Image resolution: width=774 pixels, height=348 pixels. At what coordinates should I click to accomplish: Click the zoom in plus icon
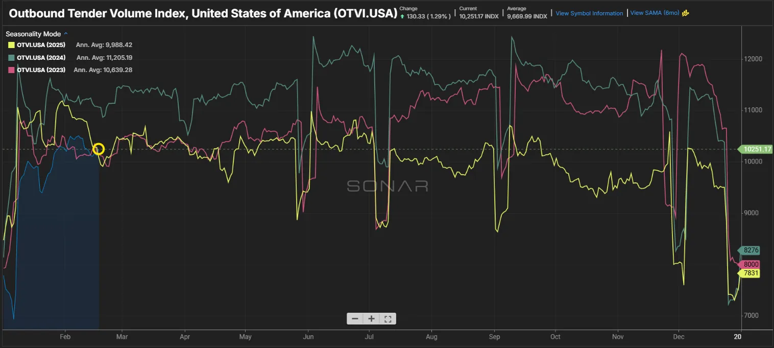pos(371,318)
